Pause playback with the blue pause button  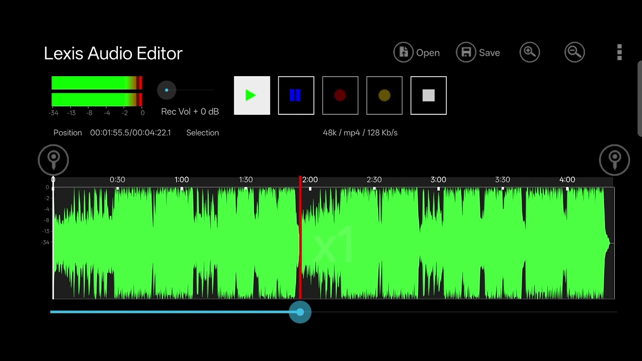coord(296,95)
